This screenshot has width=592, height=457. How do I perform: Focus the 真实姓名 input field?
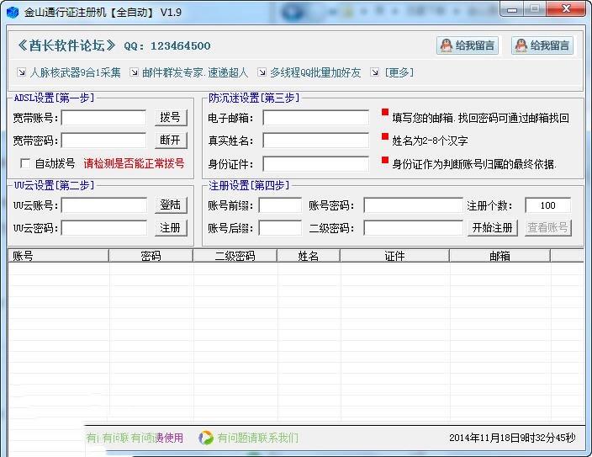(315, 141)
